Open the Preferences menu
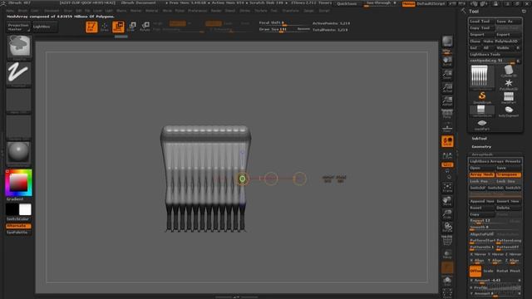Image resolution: width=532 pixels, height=299 pixels. click(198, 11)
